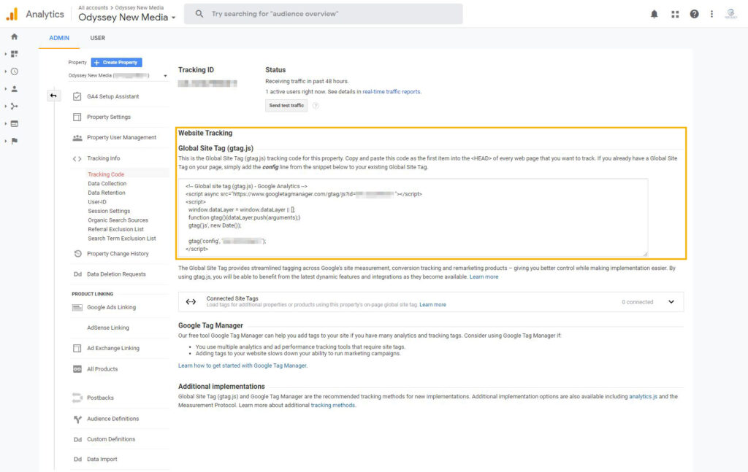Select the ADMIN tab
748x472 pixels.
(59, 38)
